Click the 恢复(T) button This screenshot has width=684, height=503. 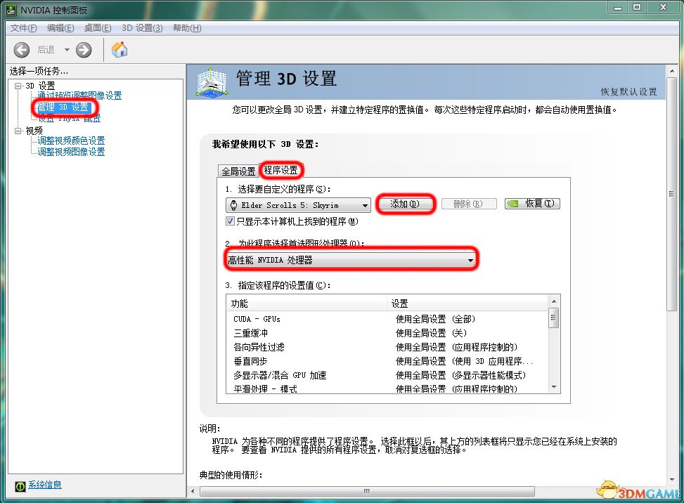(532, 204)
